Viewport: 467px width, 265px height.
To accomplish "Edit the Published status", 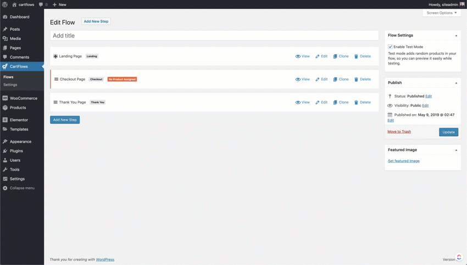I will (x=429, y=96).
